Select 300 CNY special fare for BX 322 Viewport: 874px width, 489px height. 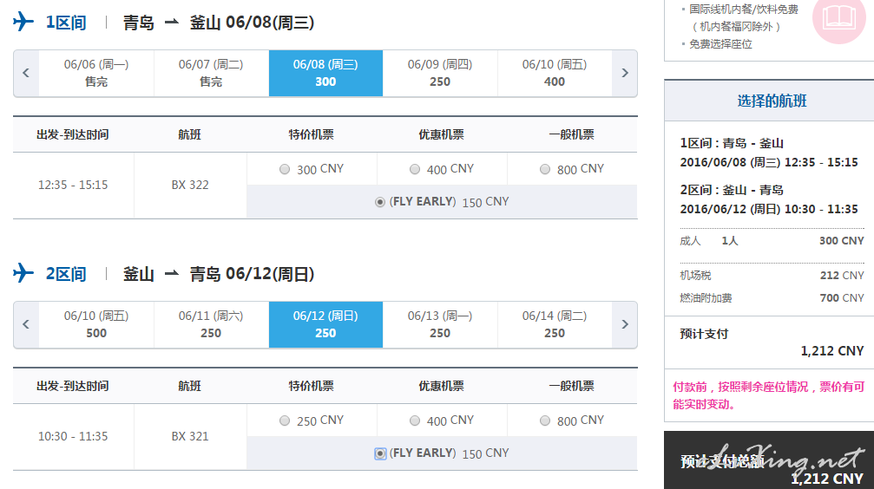[x=285, y=169]
